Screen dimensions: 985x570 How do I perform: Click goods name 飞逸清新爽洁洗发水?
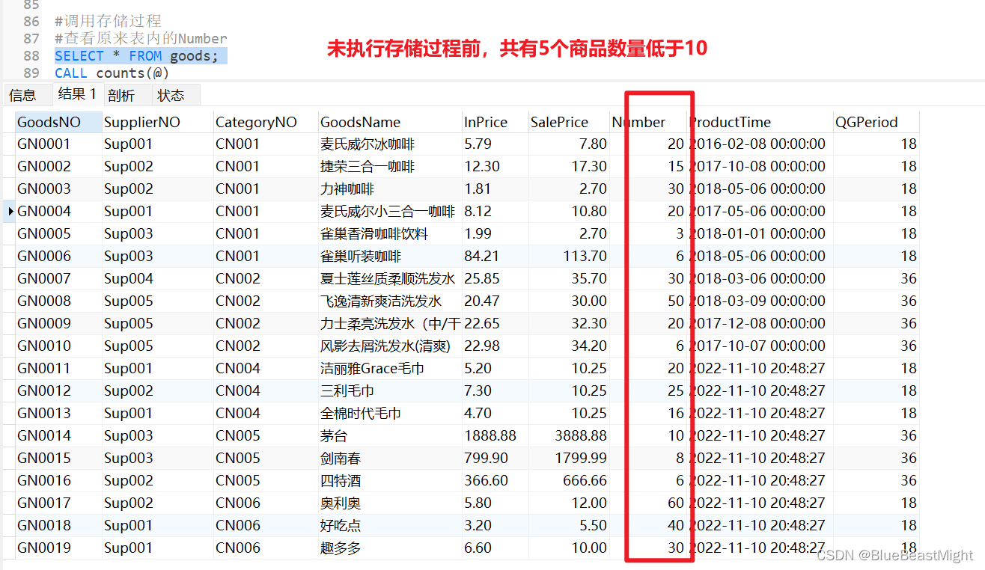[x=381, y=301]
